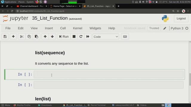Open the Menu button in the bottom panel
191x107 pixels.
(x=6, y=105)
